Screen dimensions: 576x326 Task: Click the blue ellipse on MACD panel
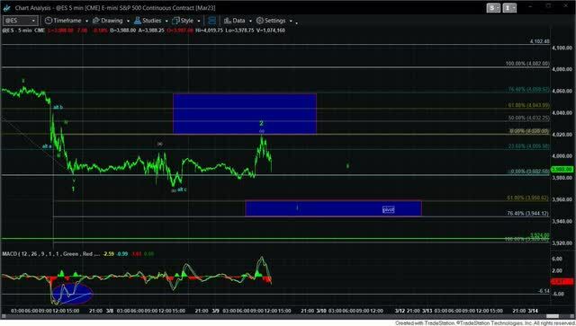tap(72, 294)
